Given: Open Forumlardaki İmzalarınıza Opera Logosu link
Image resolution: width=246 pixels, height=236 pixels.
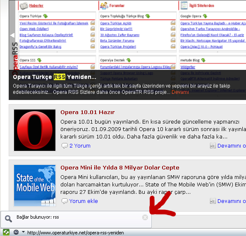Looking at the screenshot, I should pos(136,67).
